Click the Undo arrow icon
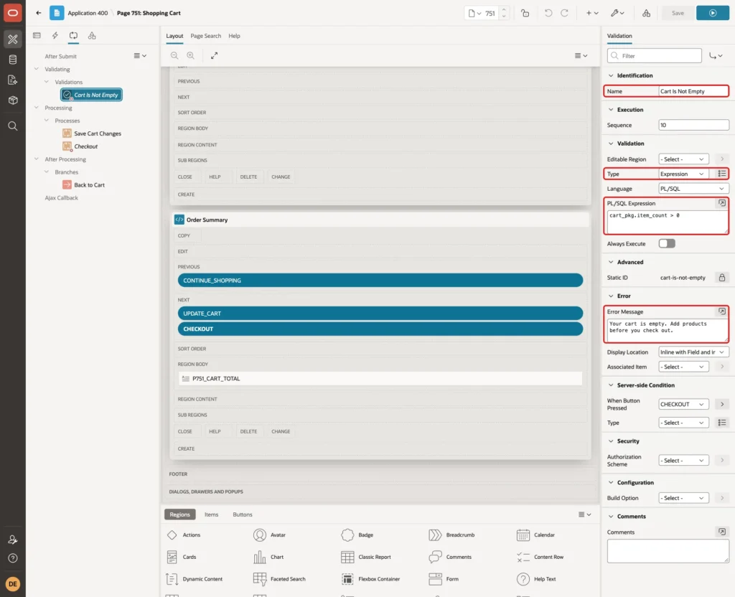Image resolution: width=735 pixels, height=597 pixels. (x=548, y=13)
